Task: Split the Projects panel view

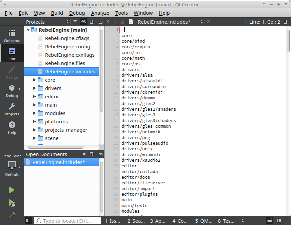Action: (92, 22)
